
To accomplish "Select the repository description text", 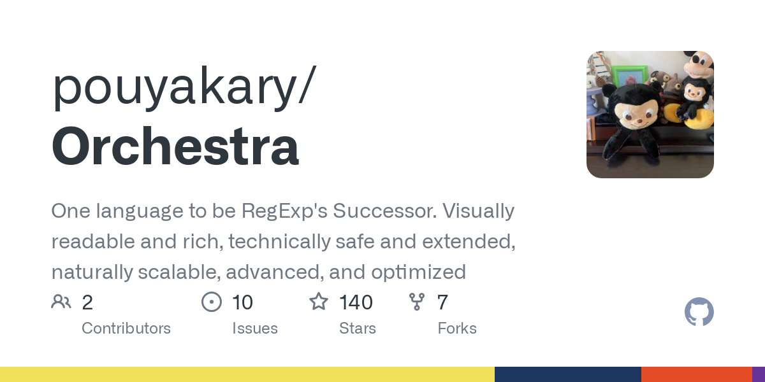I will tap(283, 241).
